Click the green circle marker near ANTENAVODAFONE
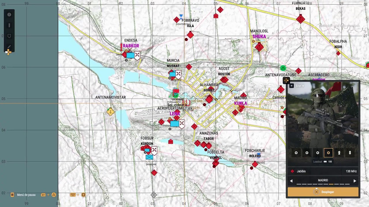Image resolution: width=369 pixels, height=207 pixels. pos(283,68)
